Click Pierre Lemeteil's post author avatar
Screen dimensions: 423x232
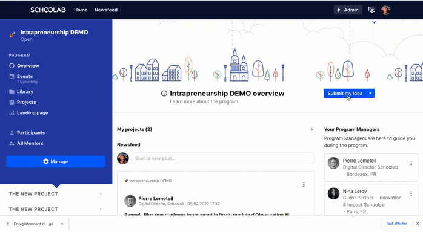pyautogui.click(x=130, y=201)
